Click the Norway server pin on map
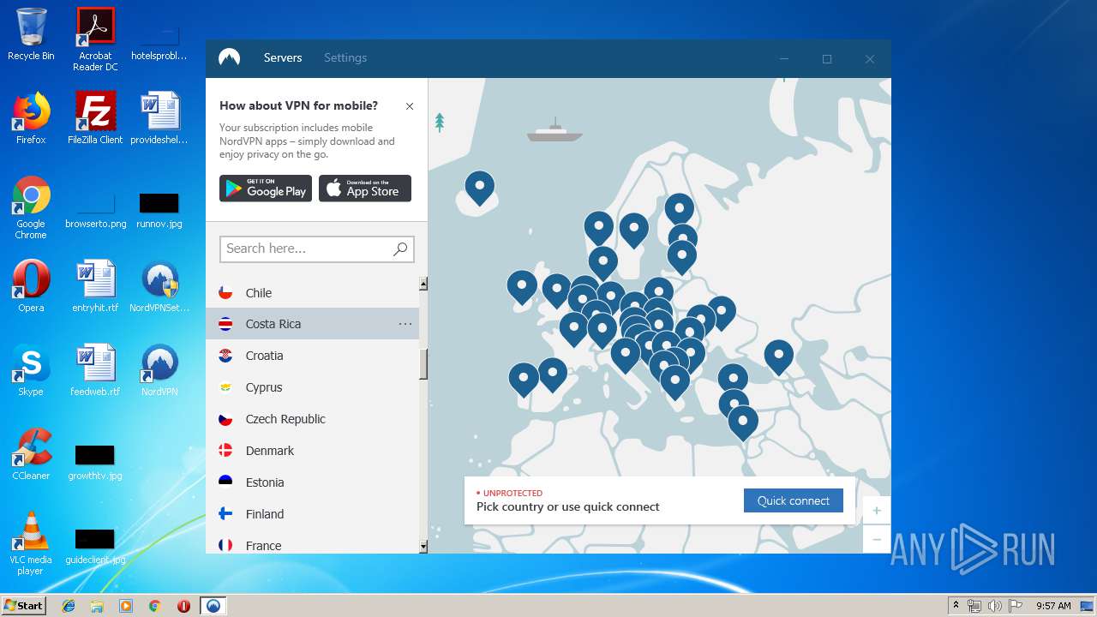The image size is (1097, 617). click(x=599, y=228)
